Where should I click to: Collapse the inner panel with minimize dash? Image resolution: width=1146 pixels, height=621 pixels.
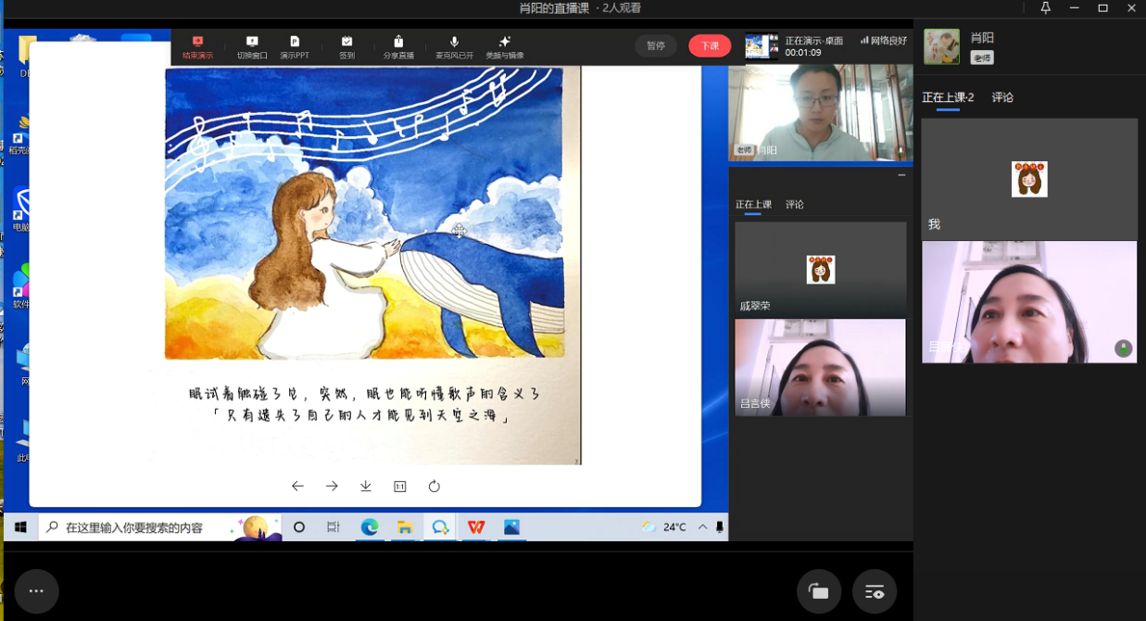901,175
